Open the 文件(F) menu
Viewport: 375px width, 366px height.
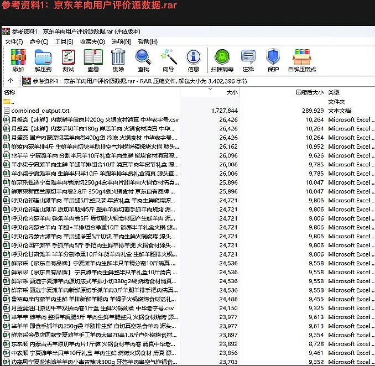(x=14, y=42)
